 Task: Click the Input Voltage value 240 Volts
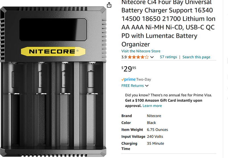(x=155, y=137)
